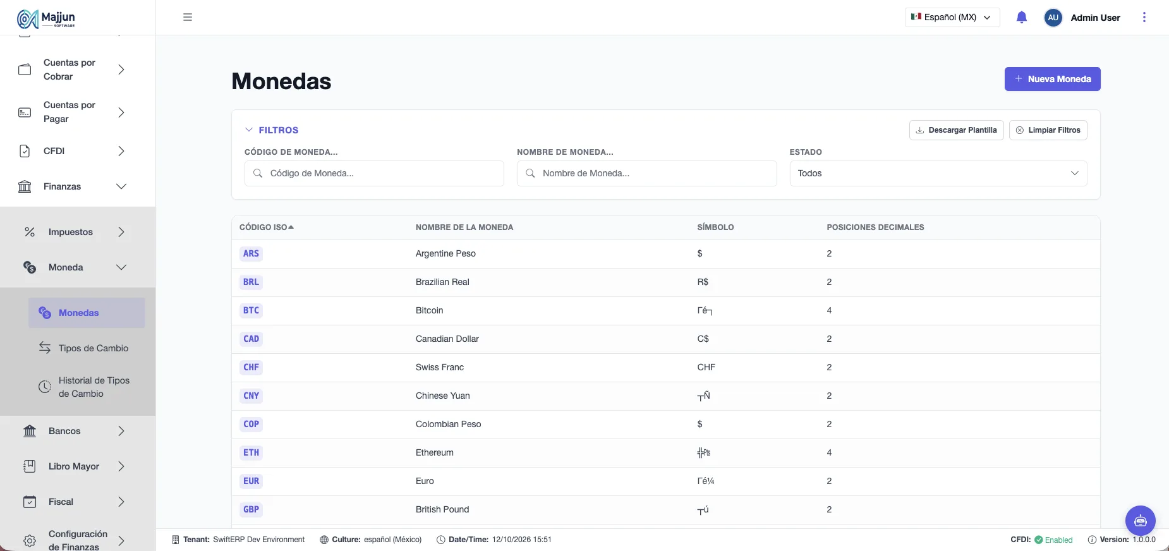Toggle the hamburger sidebar menu icon
The width and height of the screenshot is (1169, 551).
pos(188,17)
